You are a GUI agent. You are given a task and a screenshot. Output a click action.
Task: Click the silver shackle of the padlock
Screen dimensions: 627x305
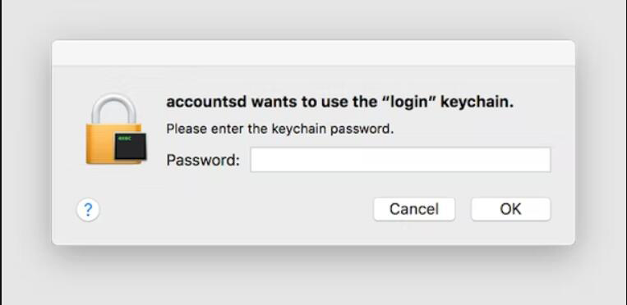(x=114, y=109)
